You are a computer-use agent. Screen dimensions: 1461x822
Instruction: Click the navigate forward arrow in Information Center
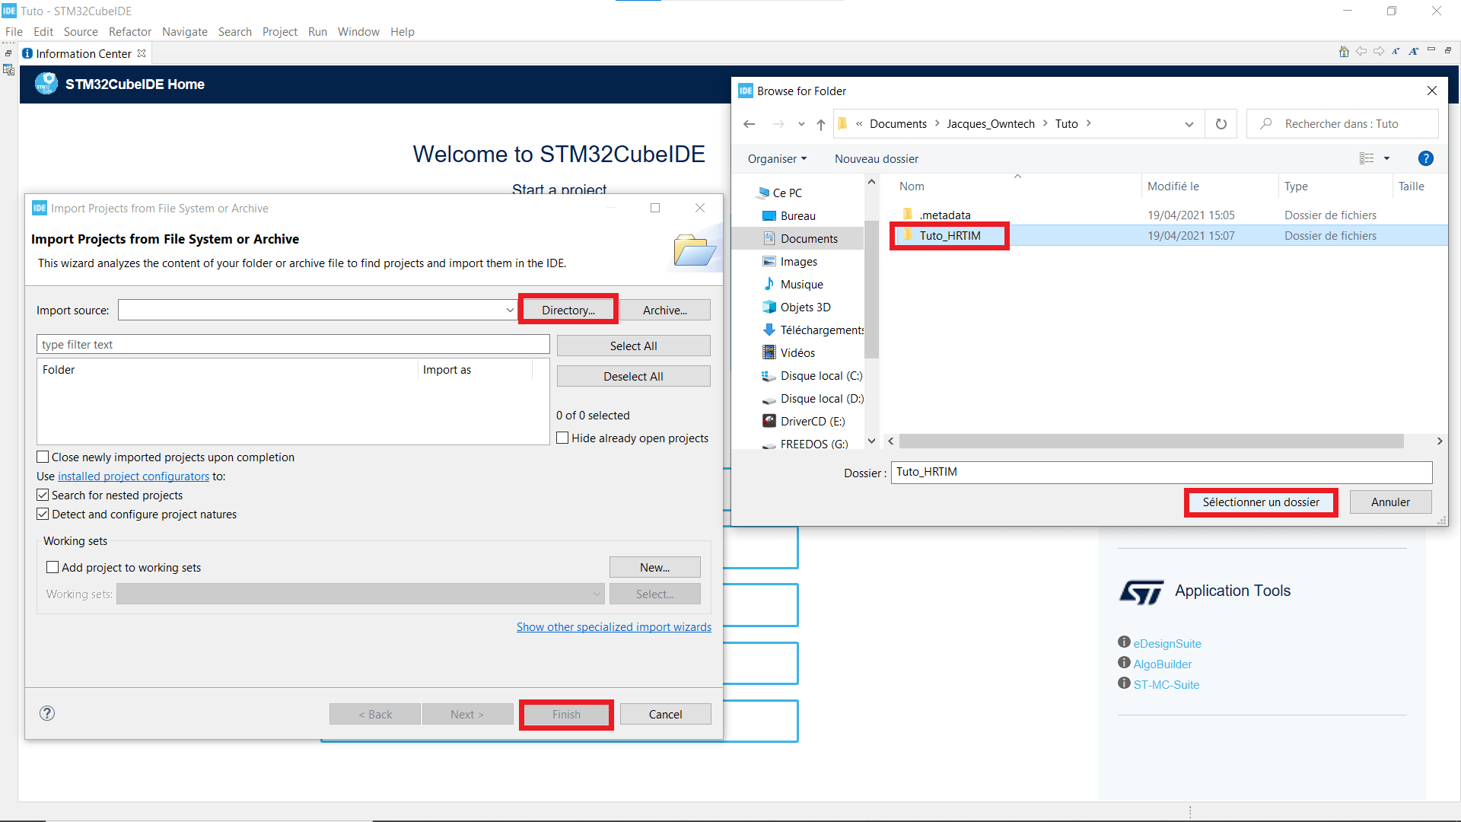pyautogui.click(x=1379, y=52)
